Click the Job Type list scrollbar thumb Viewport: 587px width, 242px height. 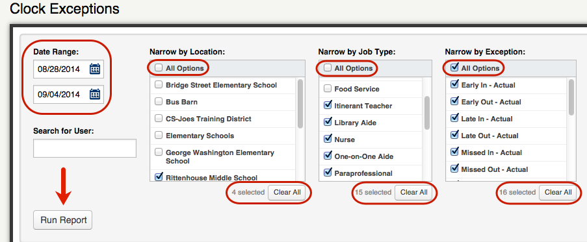tap(427, 113)
